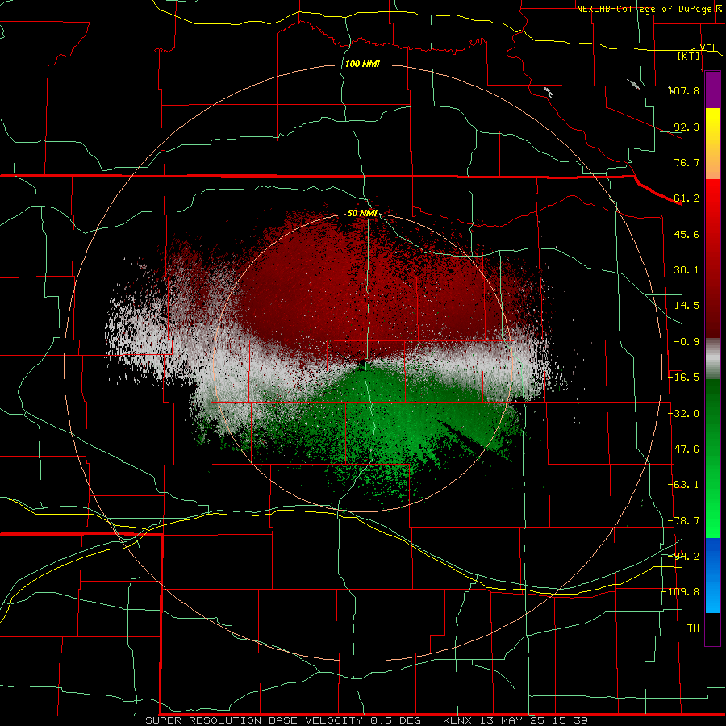
Task: Click the 30.1 legend value
Action: pyautogui.click(x=686, y=270)
